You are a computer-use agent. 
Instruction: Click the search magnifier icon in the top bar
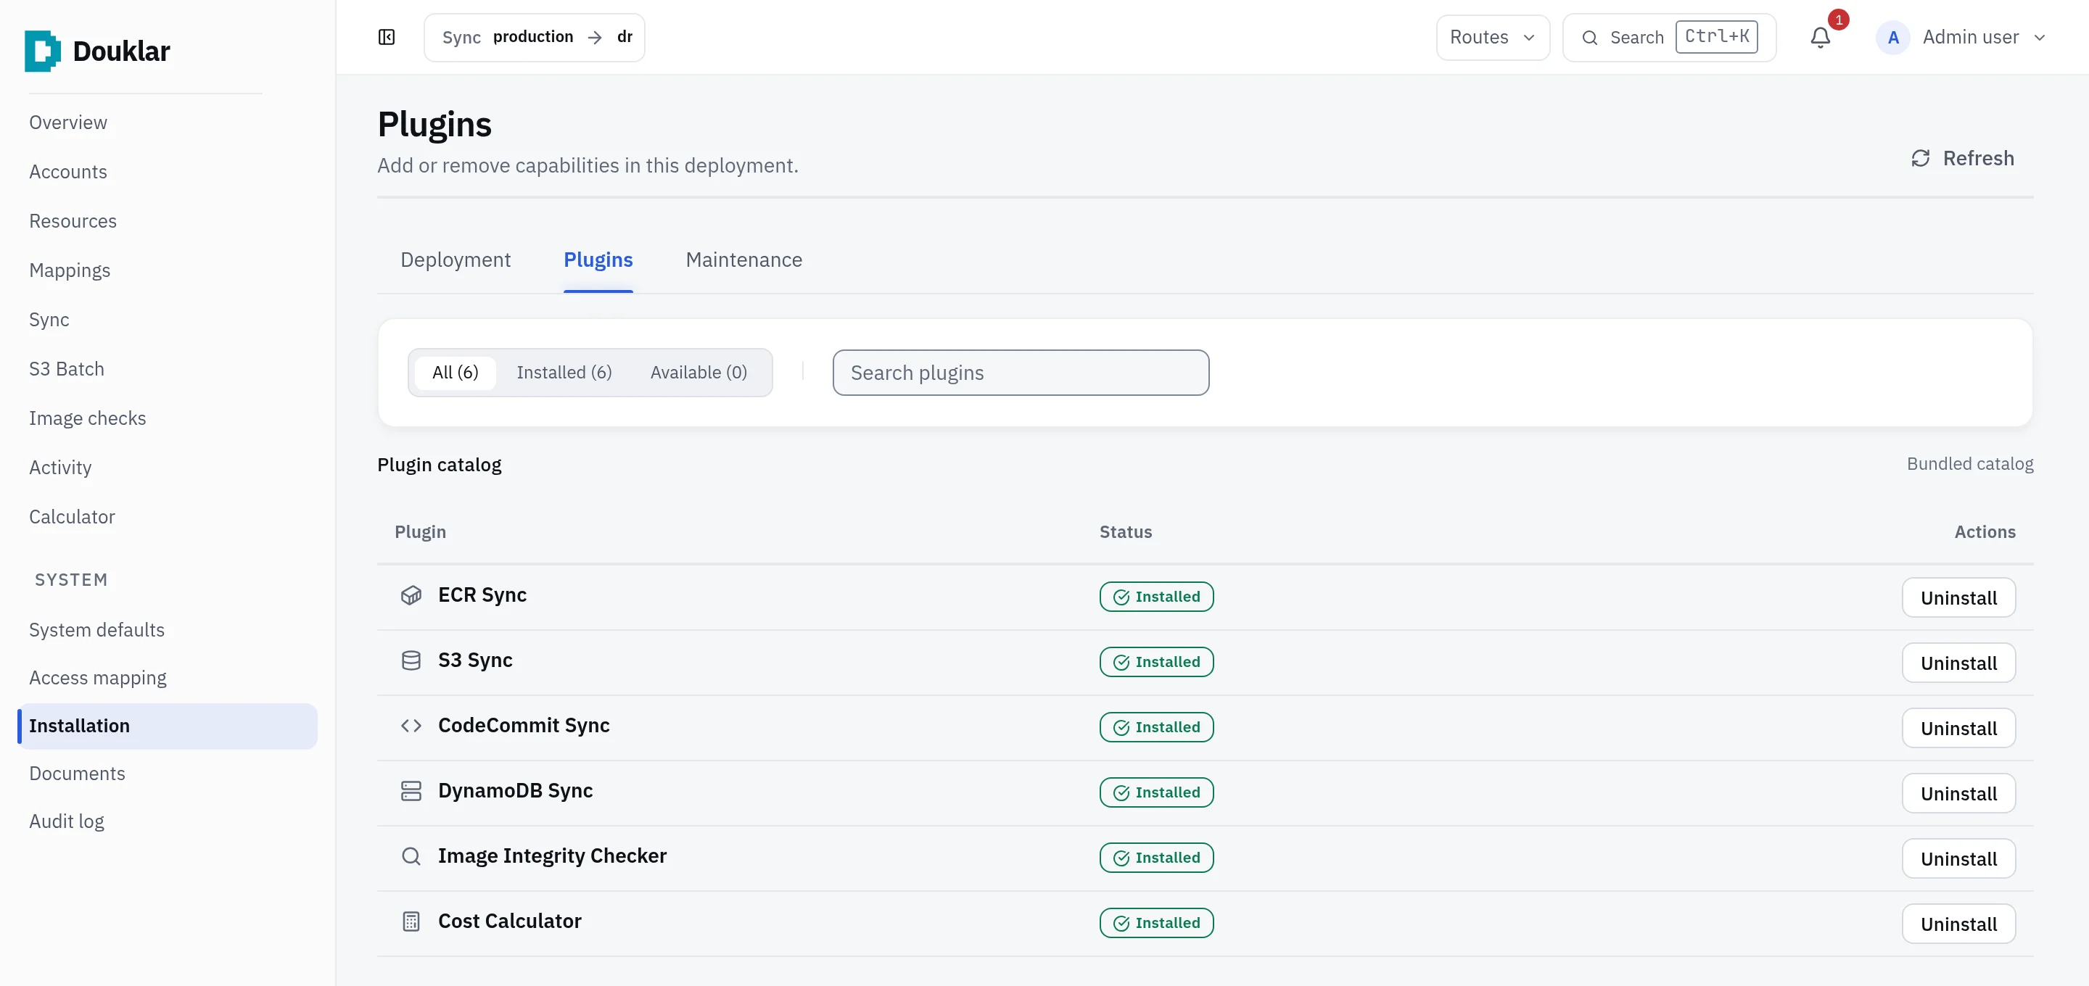tap(1589, 37)
